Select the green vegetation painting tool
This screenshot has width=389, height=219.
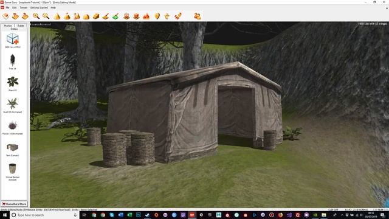tap(115, 16)
